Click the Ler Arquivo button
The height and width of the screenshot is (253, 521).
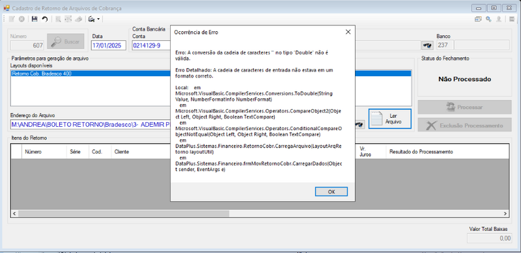click(389, 119)
